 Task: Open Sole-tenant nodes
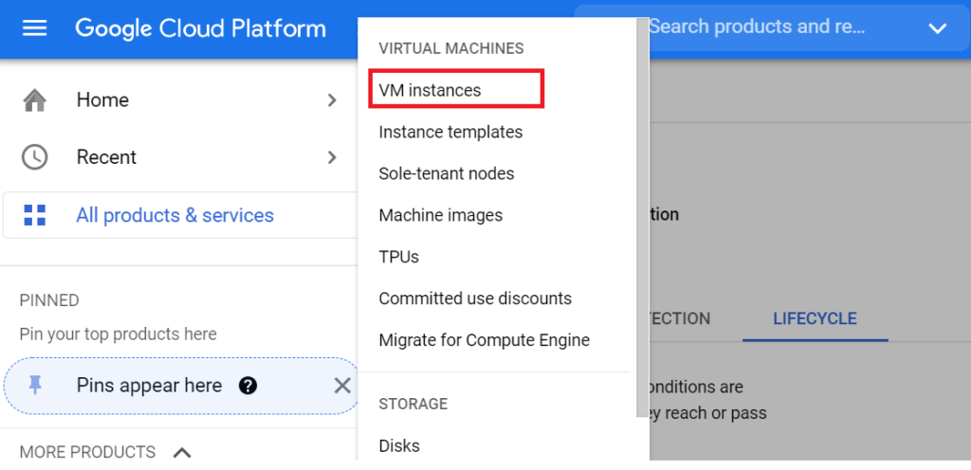point(447,173)
